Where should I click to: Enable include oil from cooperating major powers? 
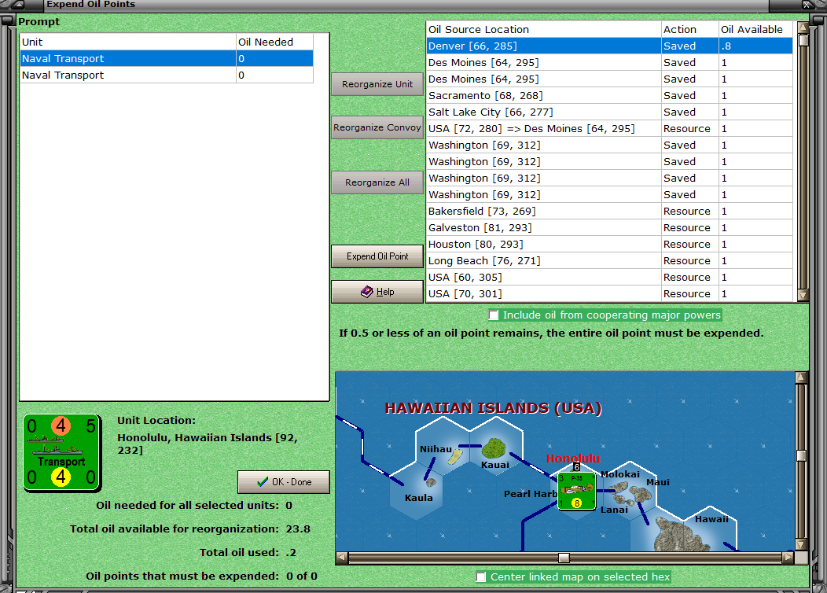point(494,315)
